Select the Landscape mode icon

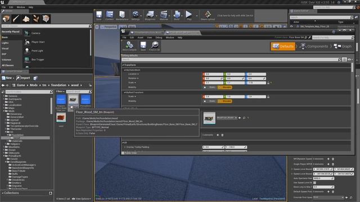[26, 19]
